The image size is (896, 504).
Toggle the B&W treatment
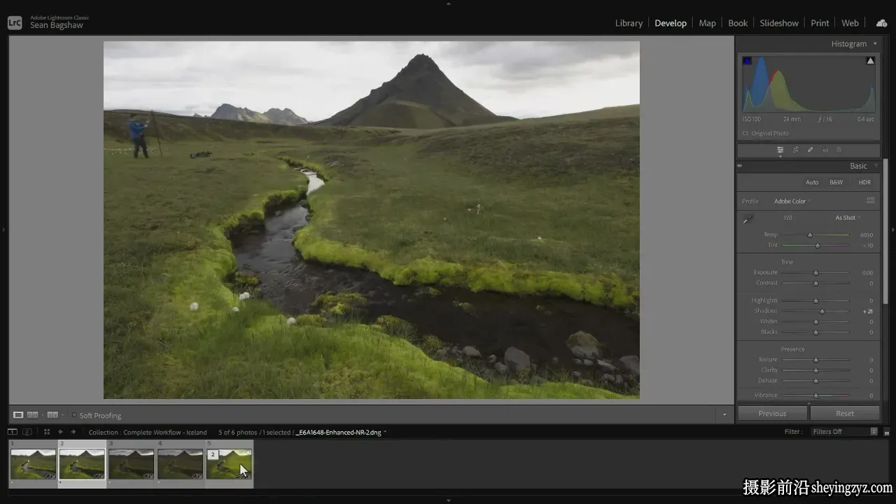(x=836, y=182)
